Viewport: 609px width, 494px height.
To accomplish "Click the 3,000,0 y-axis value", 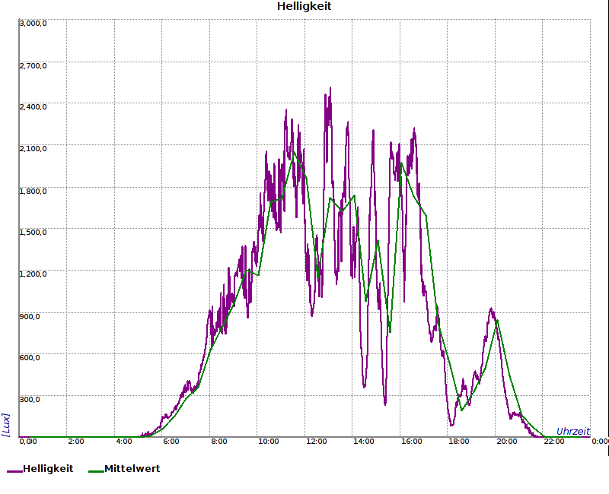I will [33, 24].
